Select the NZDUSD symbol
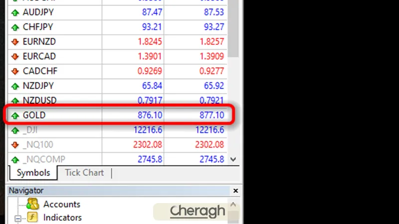Viewport: 399px width, 224px height. [39, 101]
